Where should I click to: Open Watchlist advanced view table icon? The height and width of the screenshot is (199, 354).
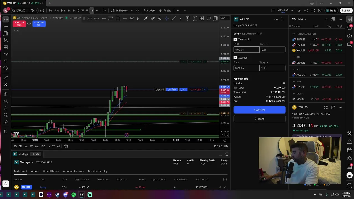tap(333, 19)
